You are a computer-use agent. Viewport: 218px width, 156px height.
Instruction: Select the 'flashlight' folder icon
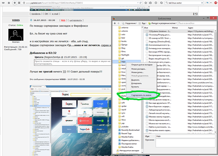pyautogui.click(x=119, y=55)
